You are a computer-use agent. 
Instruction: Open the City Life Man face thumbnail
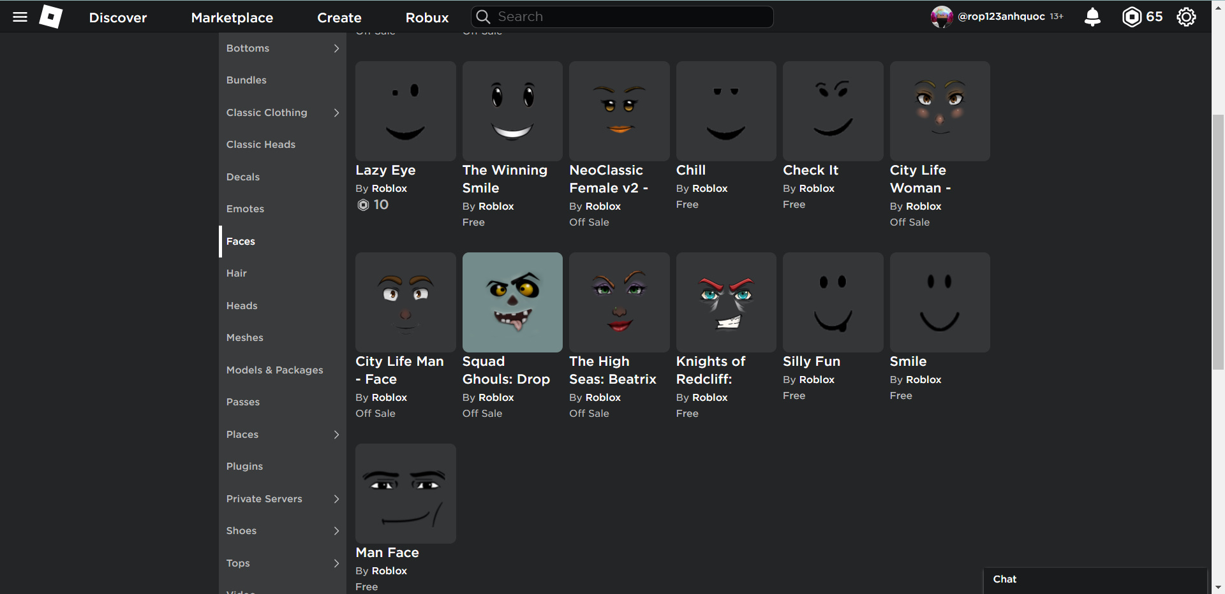[x=406, y=302]
